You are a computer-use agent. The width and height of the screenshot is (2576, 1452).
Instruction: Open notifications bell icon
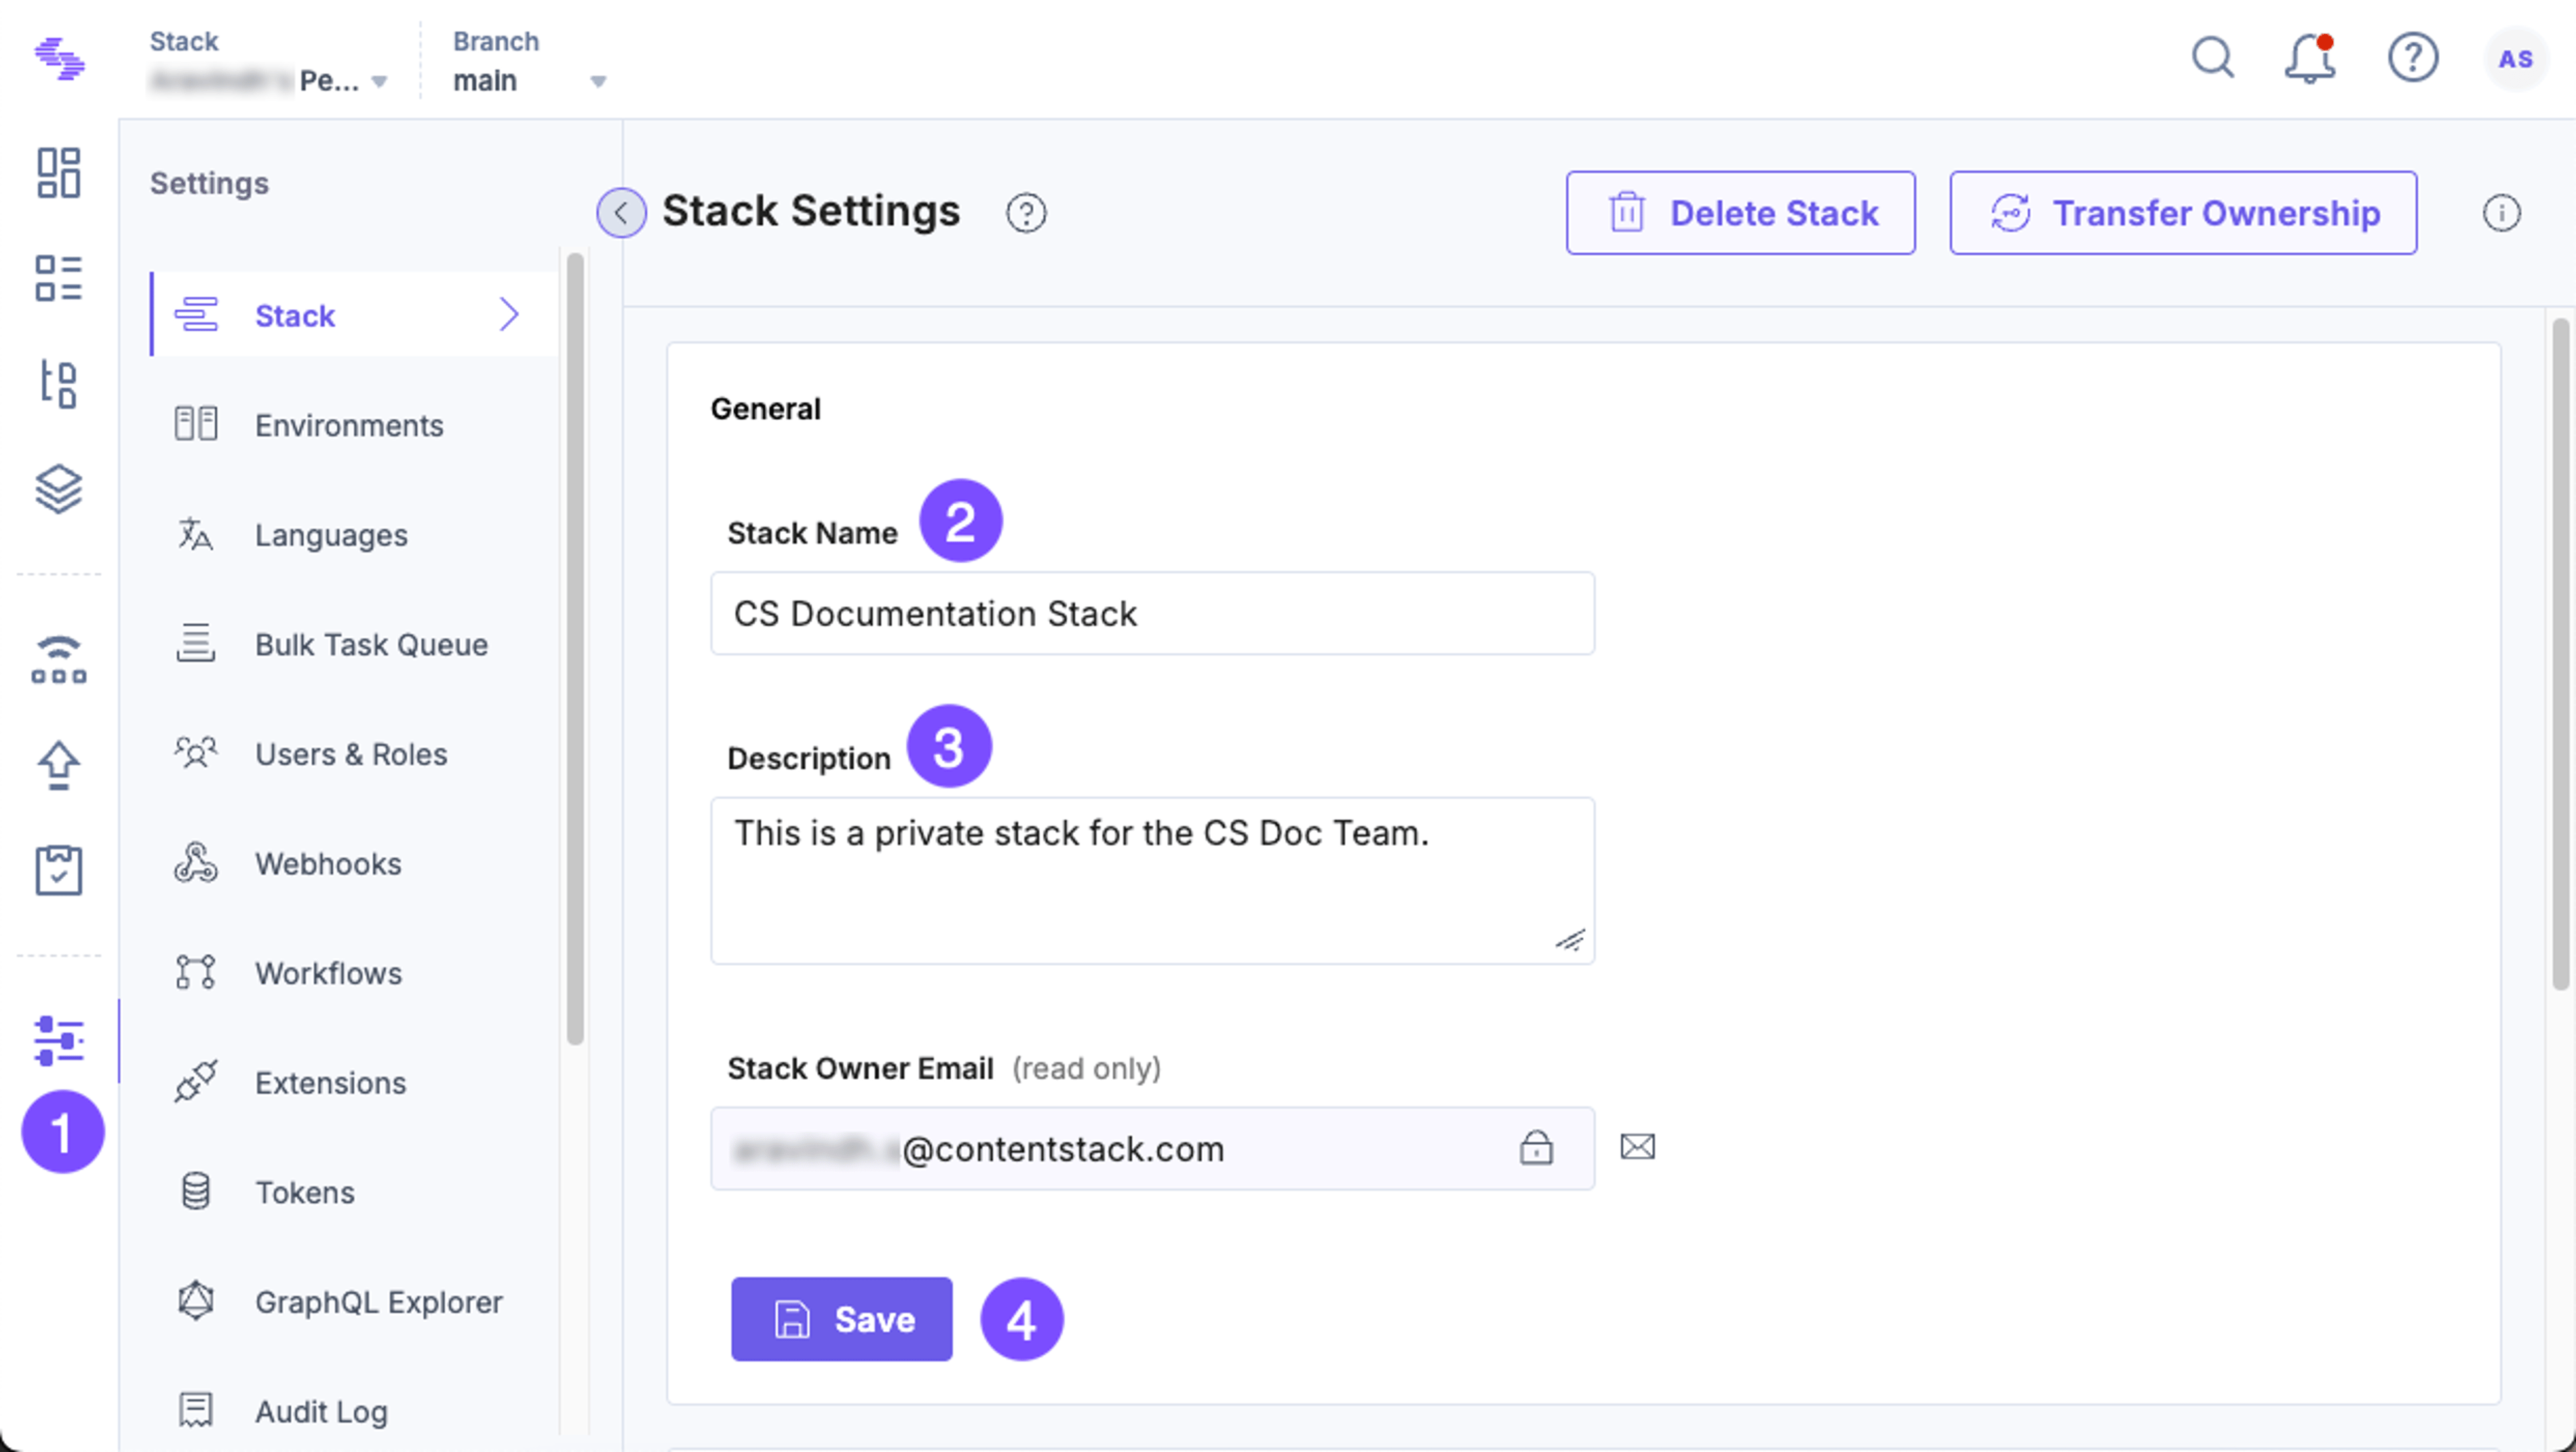[x=2309, y=58]
